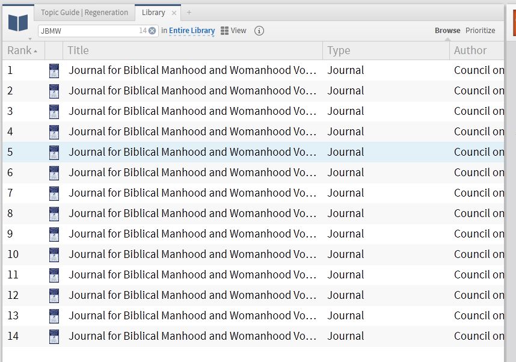Switch to Prioritize mode
The height and width of the screenshot is (362, 516).
pyautogui.click(x=480, y=30)
